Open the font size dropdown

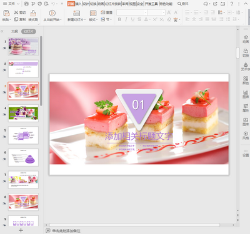(x=164, y=12)
